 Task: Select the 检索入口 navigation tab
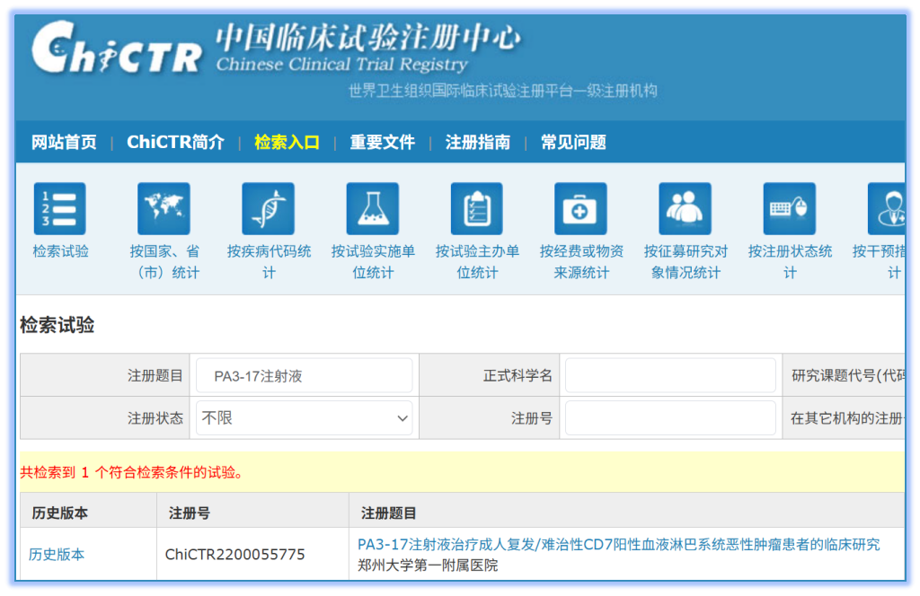[287, 143]
